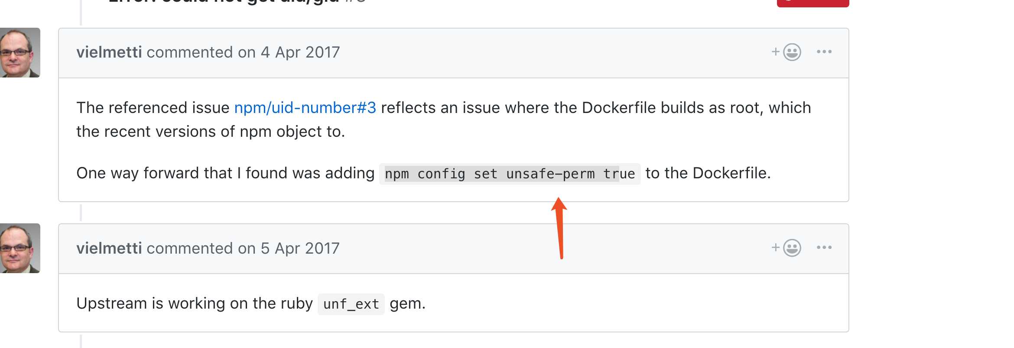This screenshot has width=1014, height=348.
Task: Add a reaction to the 5 Apr comment
Action: click(786, 248)
